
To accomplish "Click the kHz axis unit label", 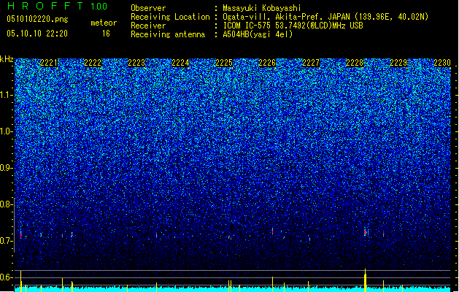I will [x=7, y=59].
